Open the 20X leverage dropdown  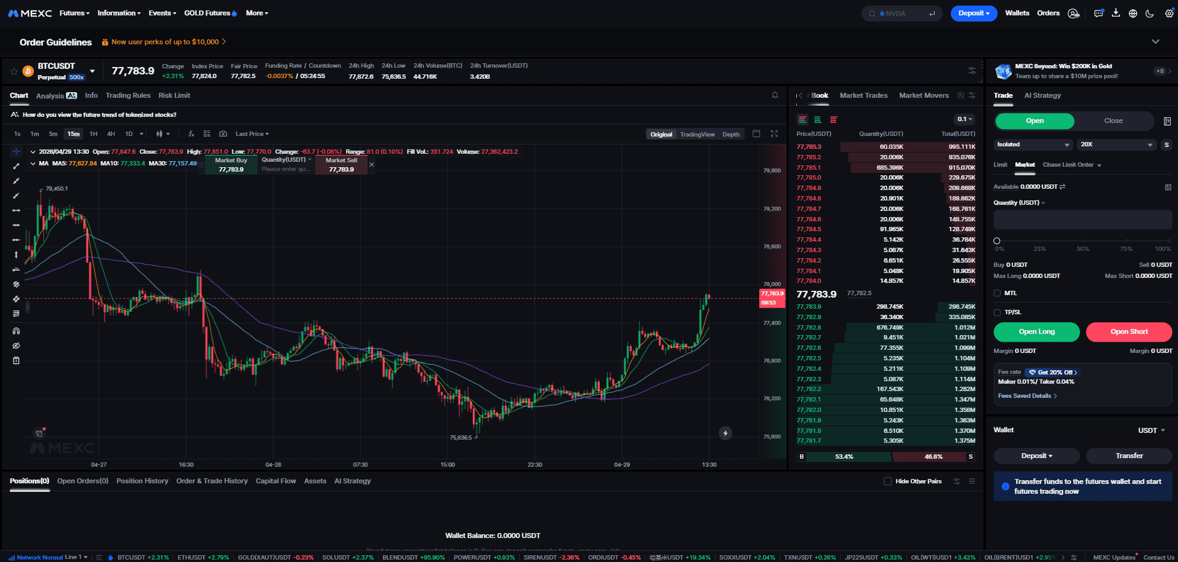(x=1116, y=144)
